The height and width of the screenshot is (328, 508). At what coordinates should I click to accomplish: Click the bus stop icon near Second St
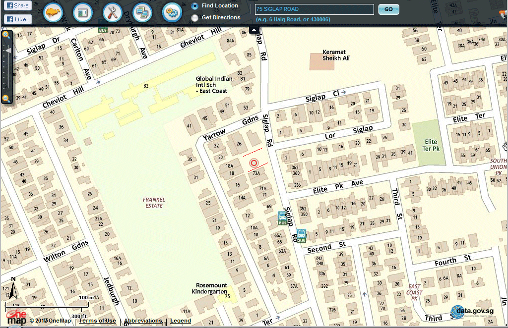301,236
